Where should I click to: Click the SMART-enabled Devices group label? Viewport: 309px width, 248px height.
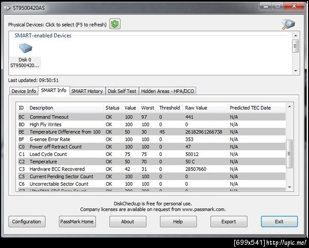click(x=43, y=35)
